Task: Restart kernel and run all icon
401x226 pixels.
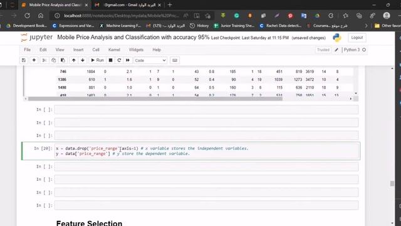Action: pyautogui.click(x=128, y=60)
